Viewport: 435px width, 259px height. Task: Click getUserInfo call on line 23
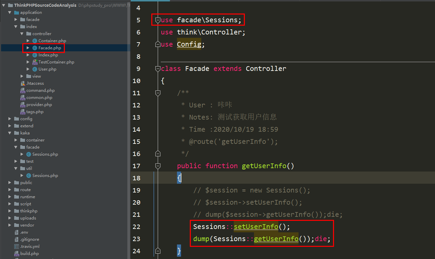tap(276, 239)
